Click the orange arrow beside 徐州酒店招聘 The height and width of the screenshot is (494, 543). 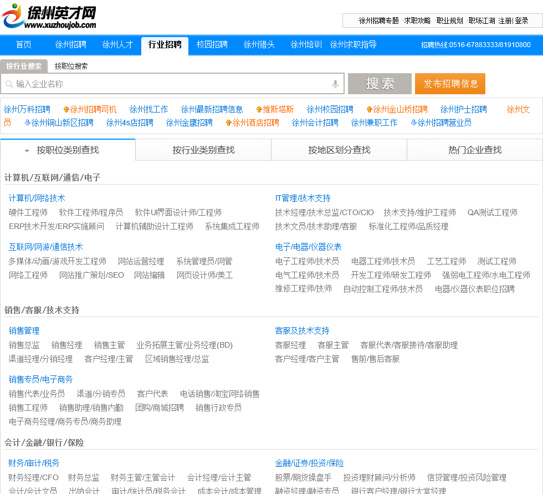coord(228,123)
